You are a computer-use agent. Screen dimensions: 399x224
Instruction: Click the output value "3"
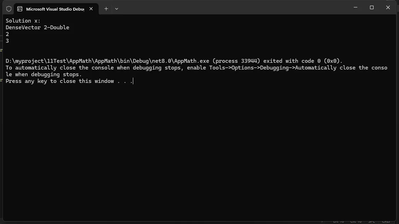tap(7, 41)
